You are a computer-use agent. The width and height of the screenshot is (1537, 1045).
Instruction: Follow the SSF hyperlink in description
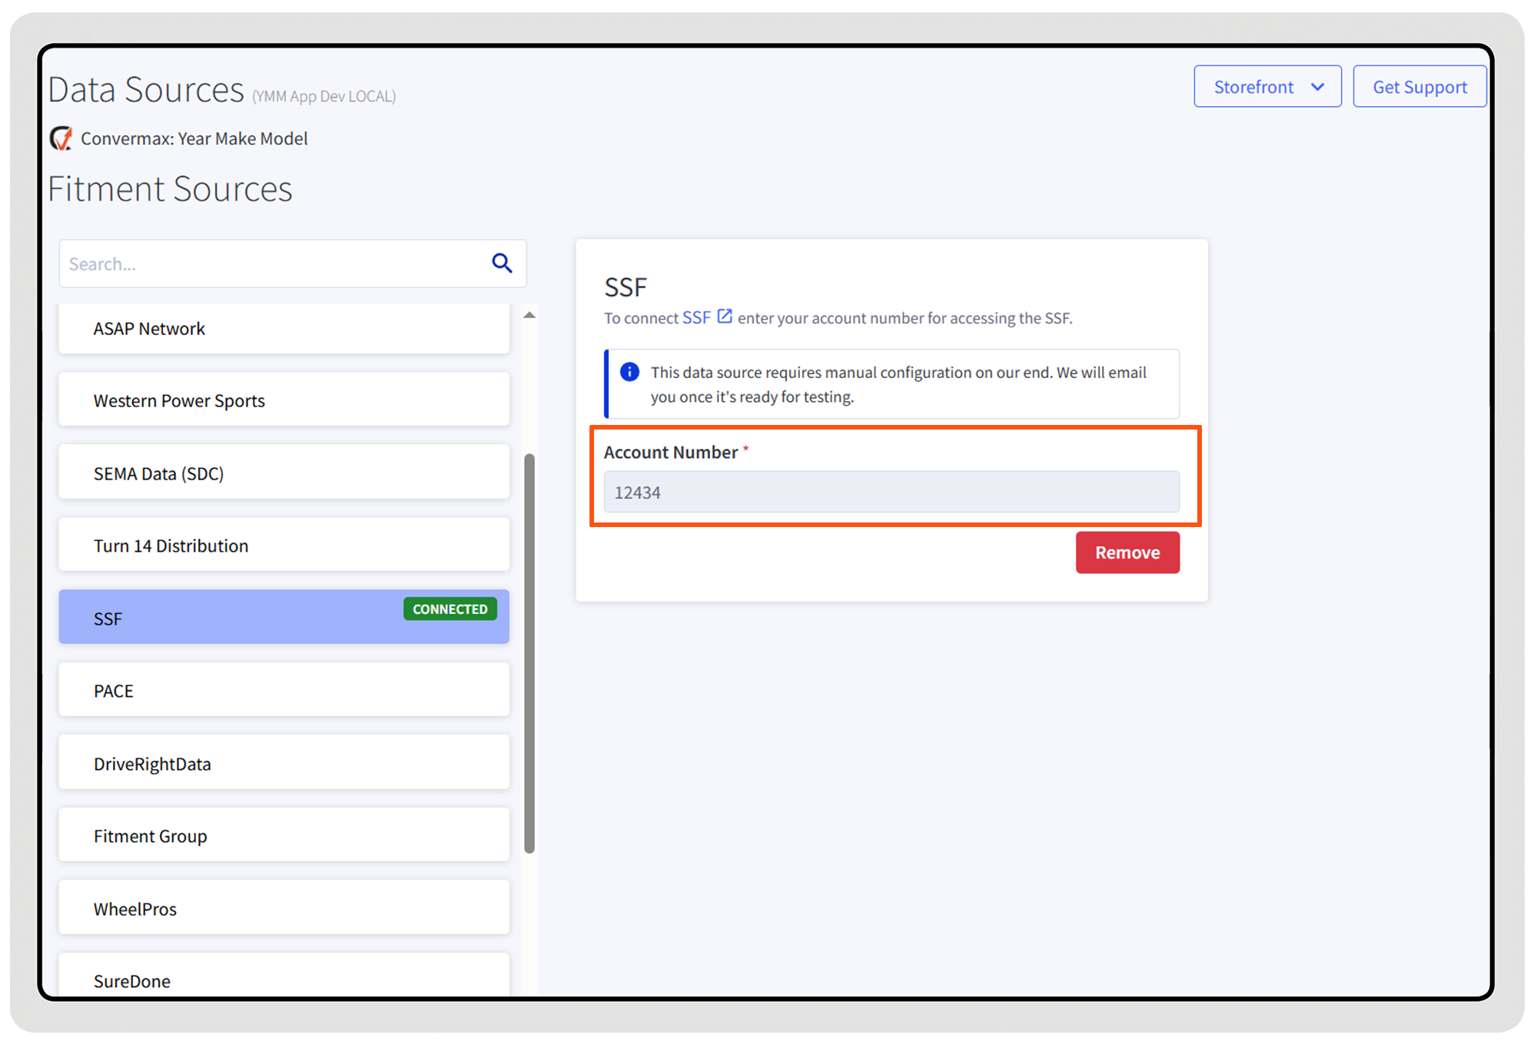(696, 318)
